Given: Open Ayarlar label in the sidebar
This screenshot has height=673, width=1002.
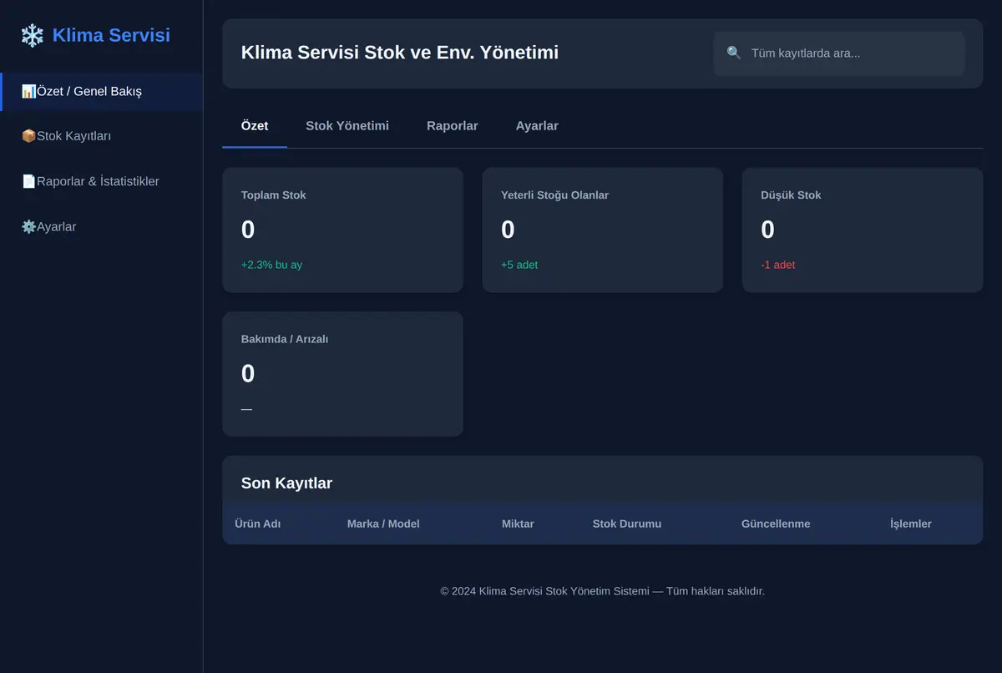Looking at the screenshot, I should point(56,226).
